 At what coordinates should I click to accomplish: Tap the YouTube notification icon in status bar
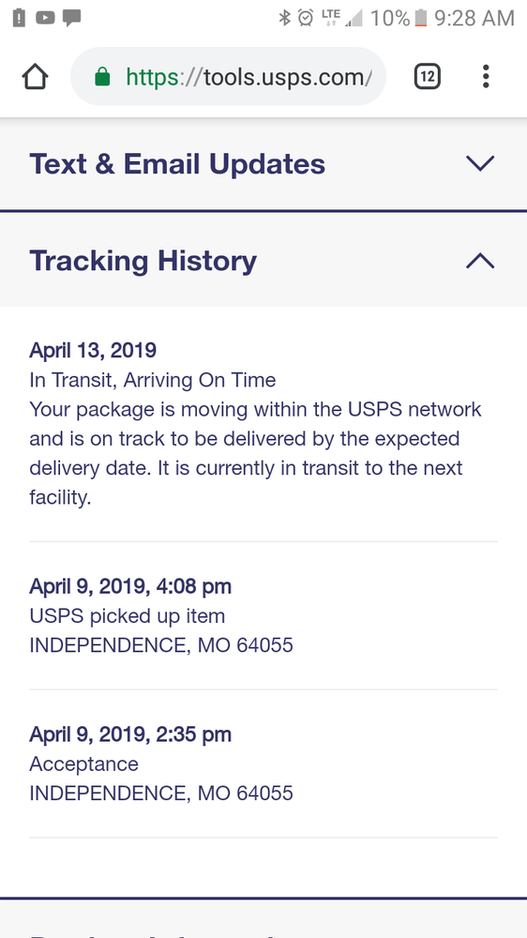tap(45, 18)
